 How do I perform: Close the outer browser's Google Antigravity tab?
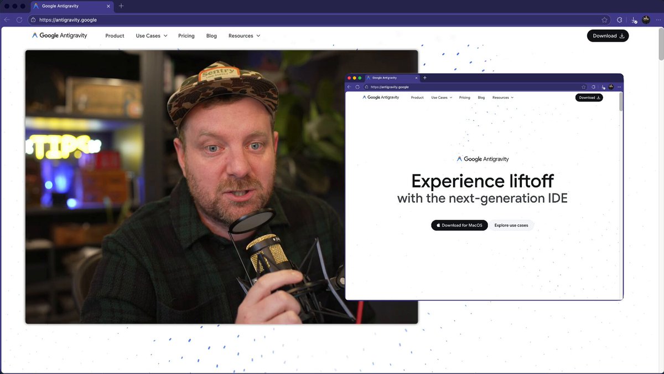point(108,6)
